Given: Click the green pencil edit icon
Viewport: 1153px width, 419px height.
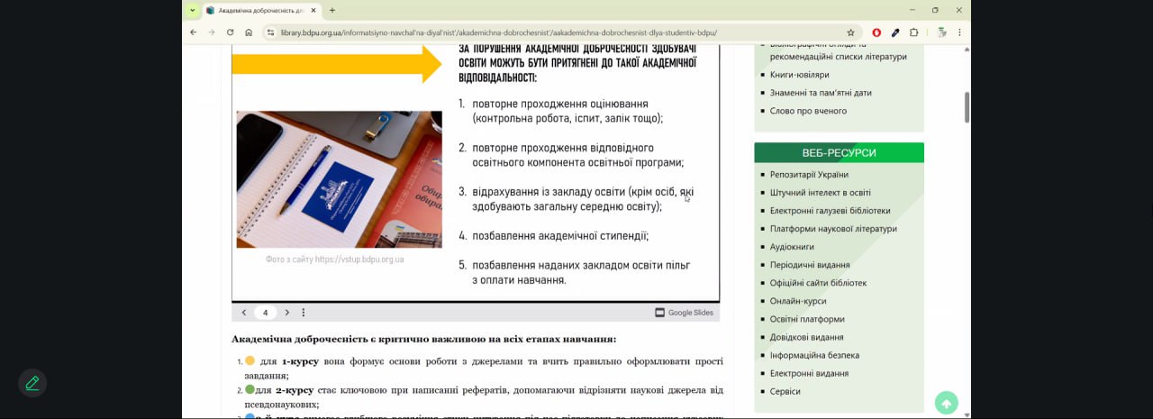Looking at the screenshot, I should click(32, 383).
